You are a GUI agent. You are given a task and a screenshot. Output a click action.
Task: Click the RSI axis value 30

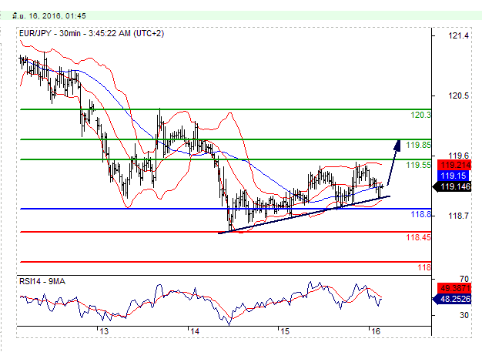[464, 315]
